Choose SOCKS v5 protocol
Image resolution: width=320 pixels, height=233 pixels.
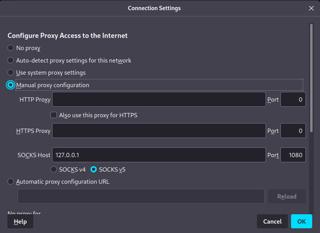pos(94,169)
